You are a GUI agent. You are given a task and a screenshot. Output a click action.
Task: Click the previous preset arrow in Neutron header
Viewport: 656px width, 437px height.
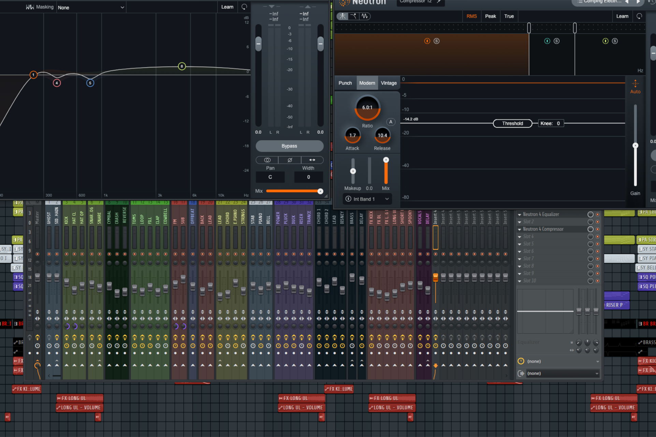[x=627, y=2]
